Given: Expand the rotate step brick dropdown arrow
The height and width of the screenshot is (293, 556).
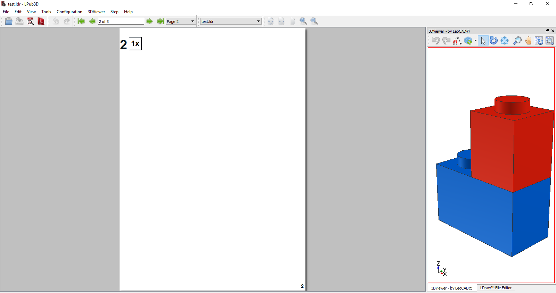Looking at the screenshot, I should tap(475, 41).
